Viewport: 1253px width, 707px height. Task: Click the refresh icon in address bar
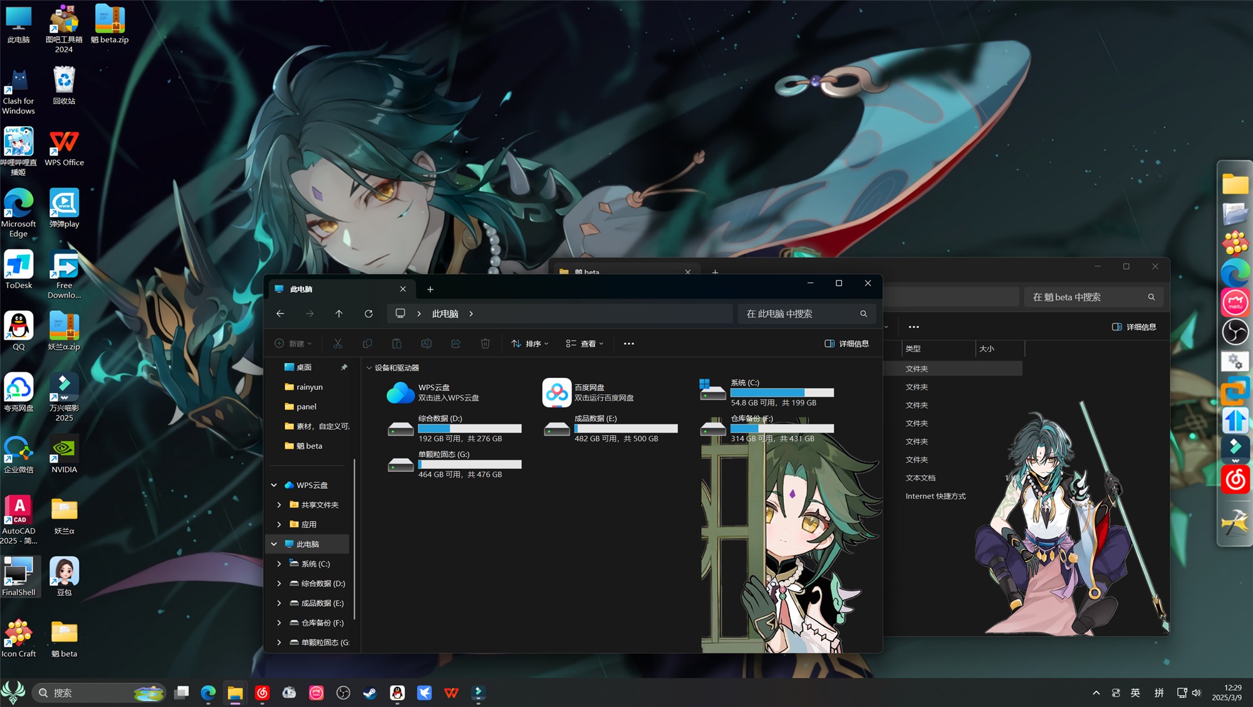tap(368, 313)
